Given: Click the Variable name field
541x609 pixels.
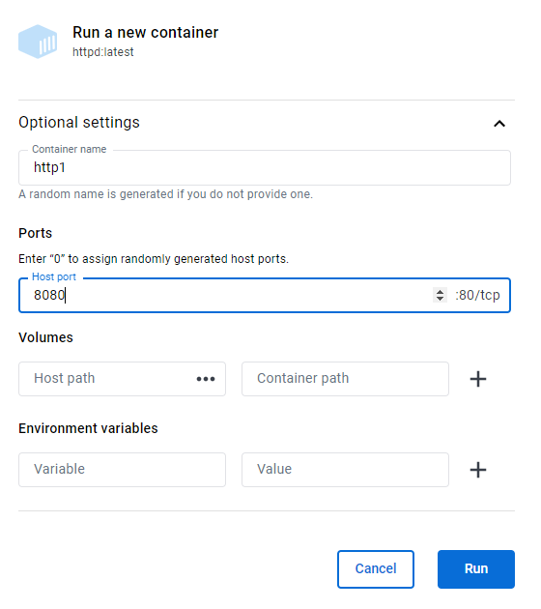Looking at the screenshot, I should (x=122, y=470).
